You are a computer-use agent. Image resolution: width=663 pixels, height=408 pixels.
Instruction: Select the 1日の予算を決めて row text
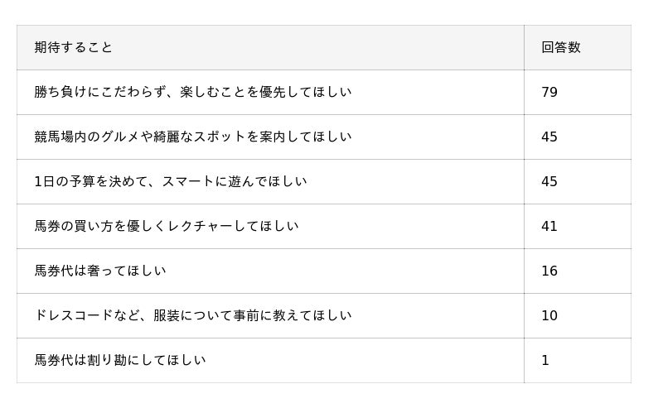click(170, 182)
